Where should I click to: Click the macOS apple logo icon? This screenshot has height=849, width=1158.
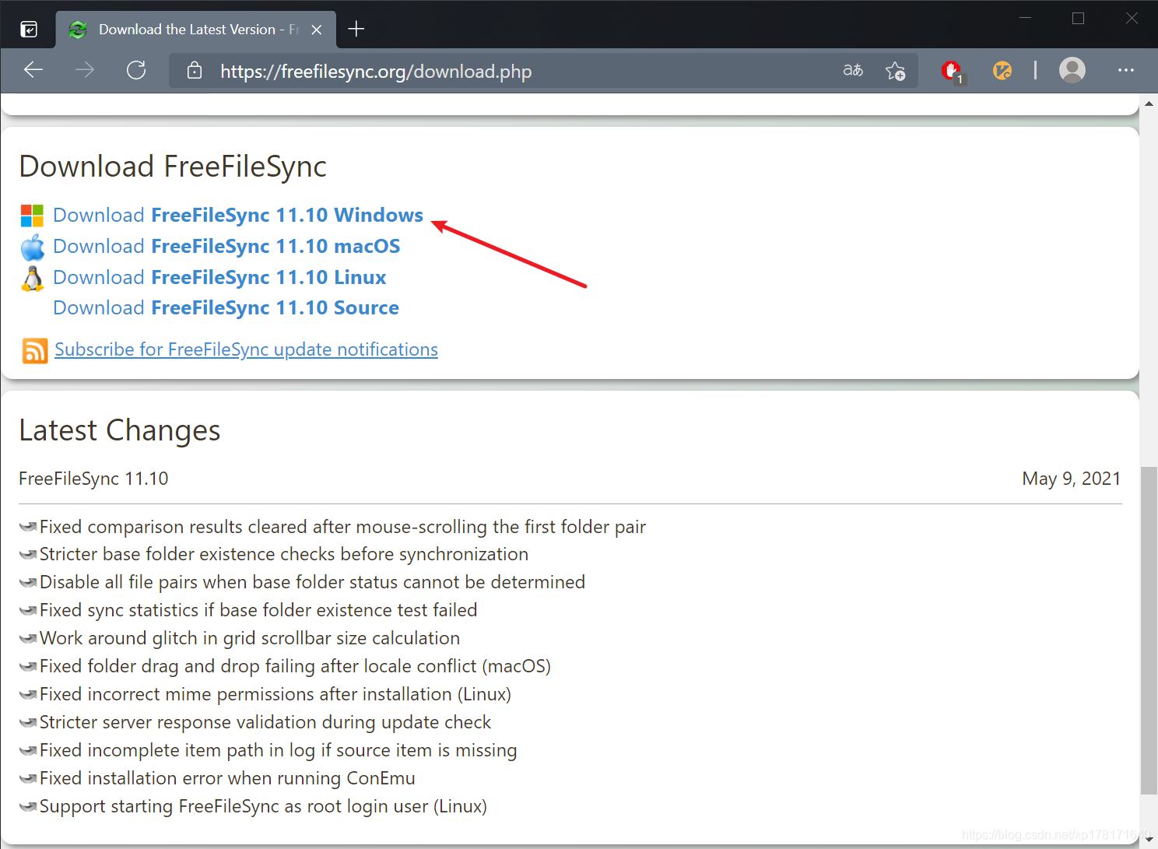click(x=32, y=247)
